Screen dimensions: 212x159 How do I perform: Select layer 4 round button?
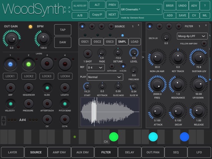click(x=65, y=64)
